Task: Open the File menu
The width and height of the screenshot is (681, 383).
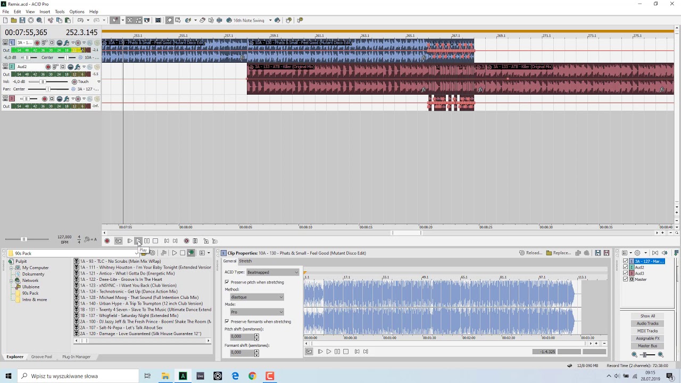Action: 5,11
